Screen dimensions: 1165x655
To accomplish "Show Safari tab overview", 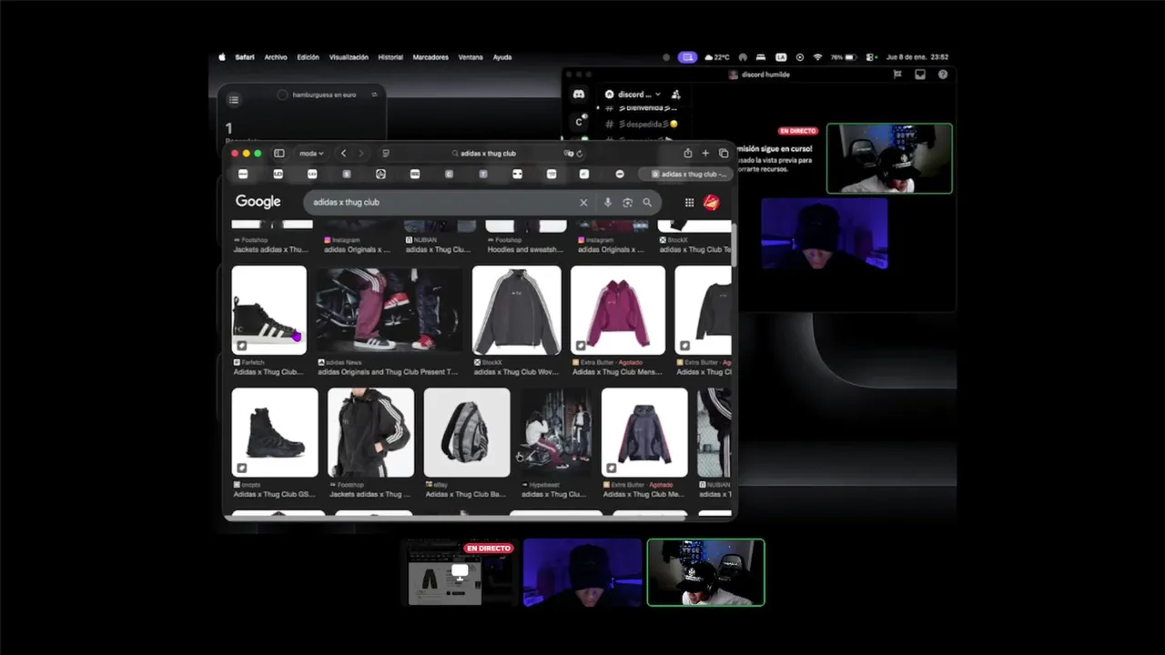I will pos(724,154).
